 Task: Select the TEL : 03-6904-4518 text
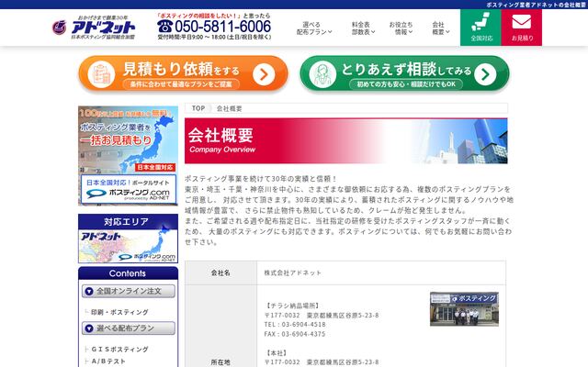[295, 324]
